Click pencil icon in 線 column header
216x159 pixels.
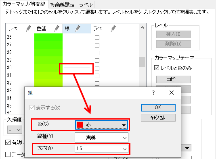click(x=78, y=29)
